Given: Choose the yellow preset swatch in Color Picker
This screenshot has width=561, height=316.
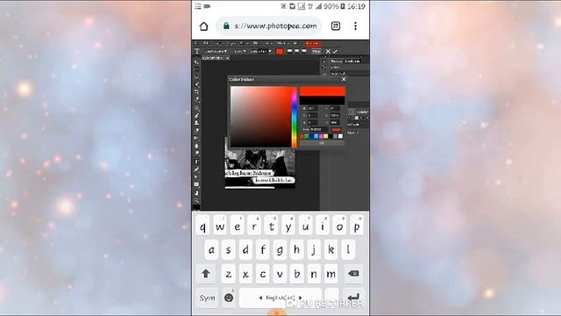Looking at the screenshot, I should point(326,137).
